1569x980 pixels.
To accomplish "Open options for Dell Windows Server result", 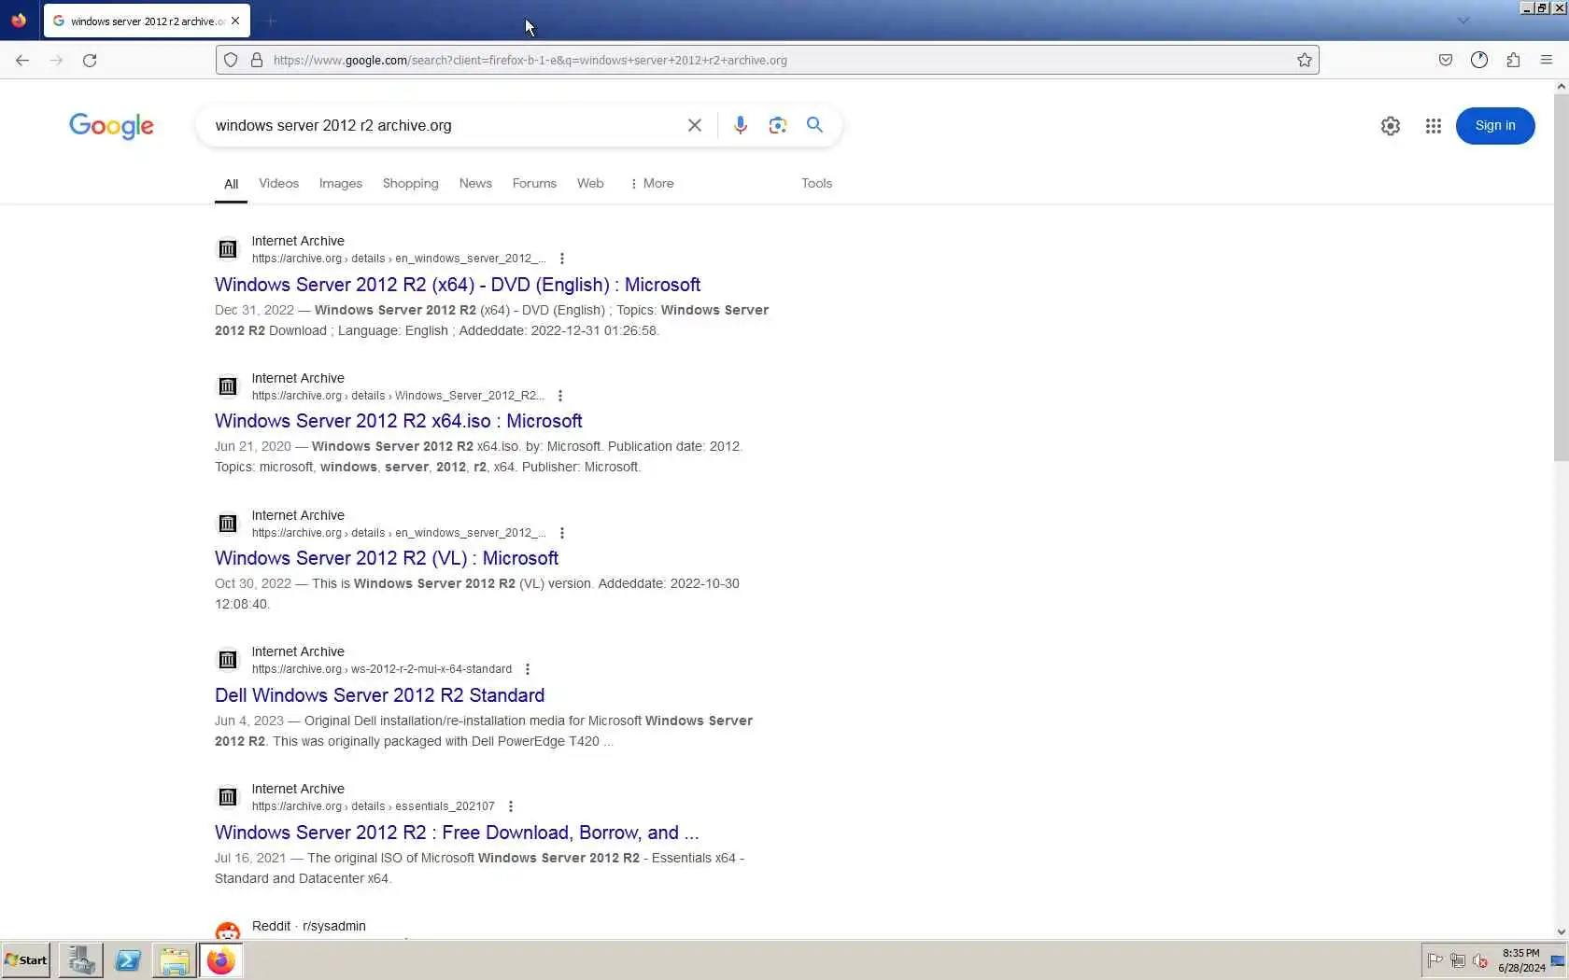I will pos(528,669).
